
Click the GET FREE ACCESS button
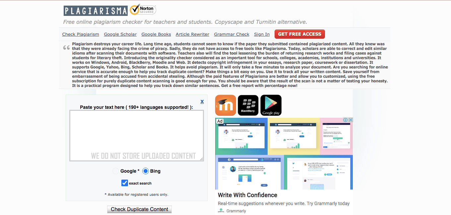(x=300, y=34)
